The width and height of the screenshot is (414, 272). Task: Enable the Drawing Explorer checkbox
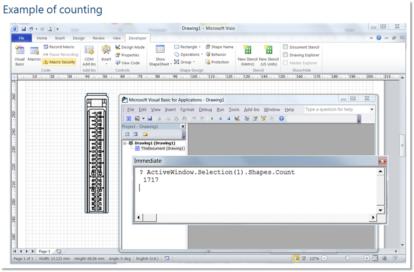click(285, 55)
